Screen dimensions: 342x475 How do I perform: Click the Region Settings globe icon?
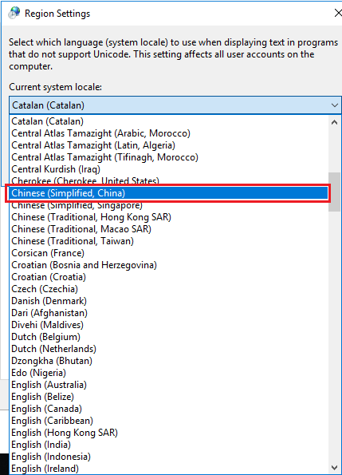(x=14, y=13)
